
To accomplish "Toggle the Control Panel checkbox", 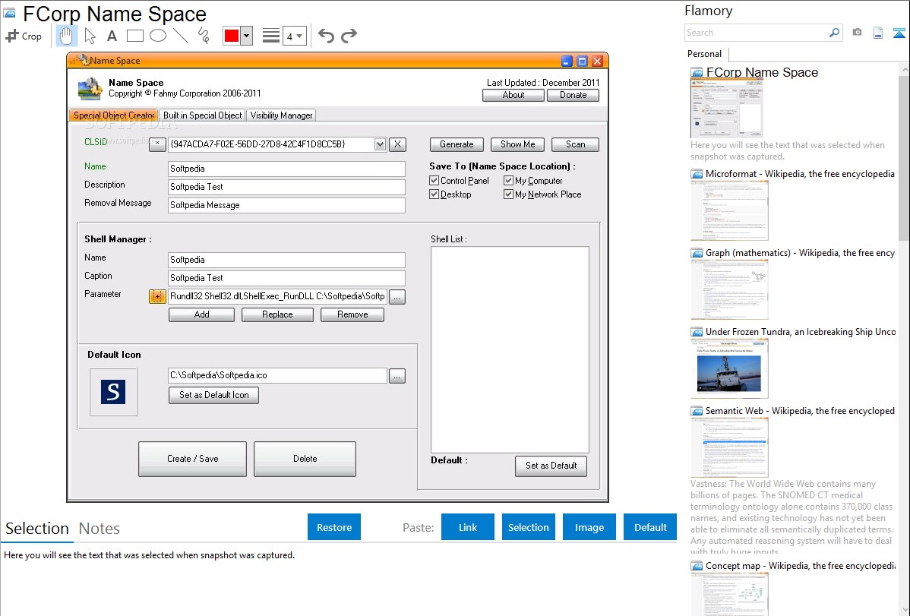I will click(434, 181).
